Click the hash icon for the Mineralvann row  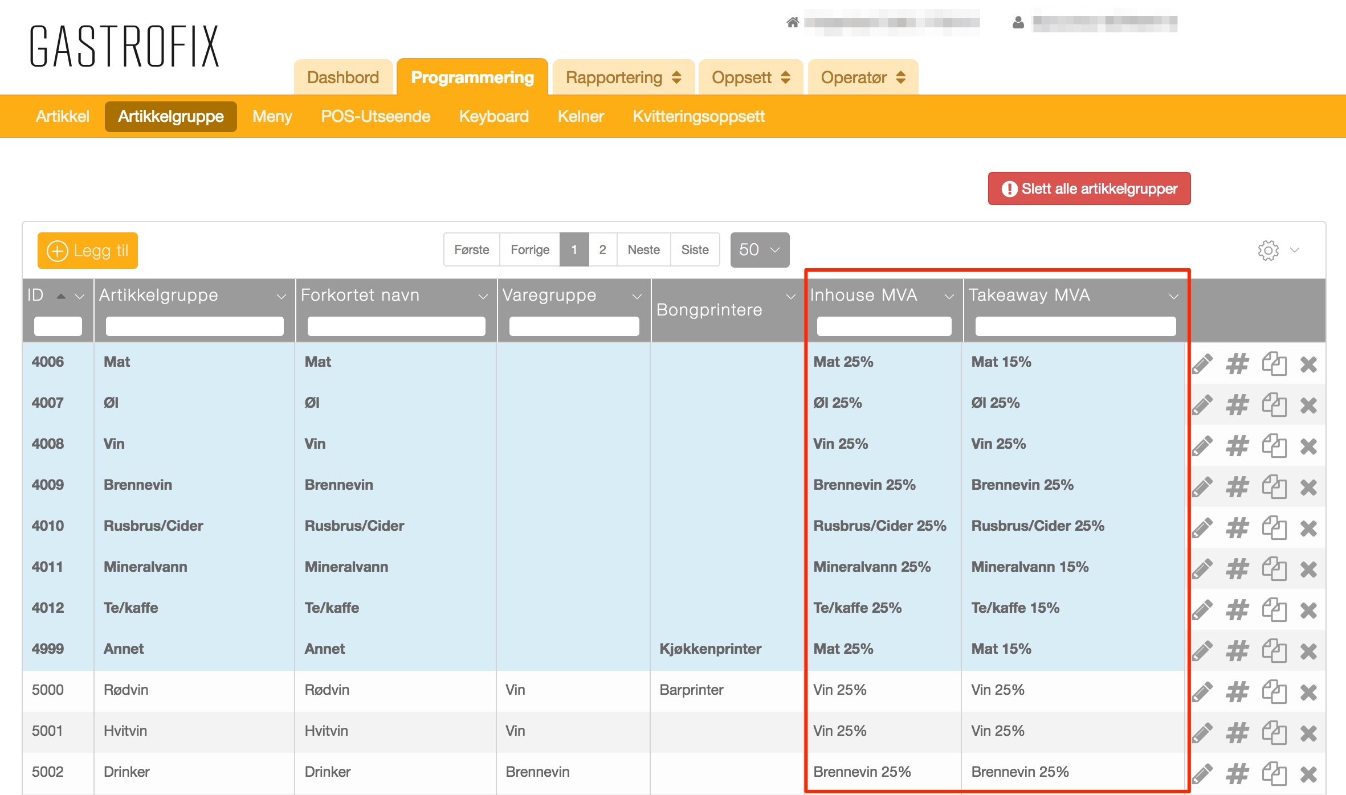coord(1238,569)
